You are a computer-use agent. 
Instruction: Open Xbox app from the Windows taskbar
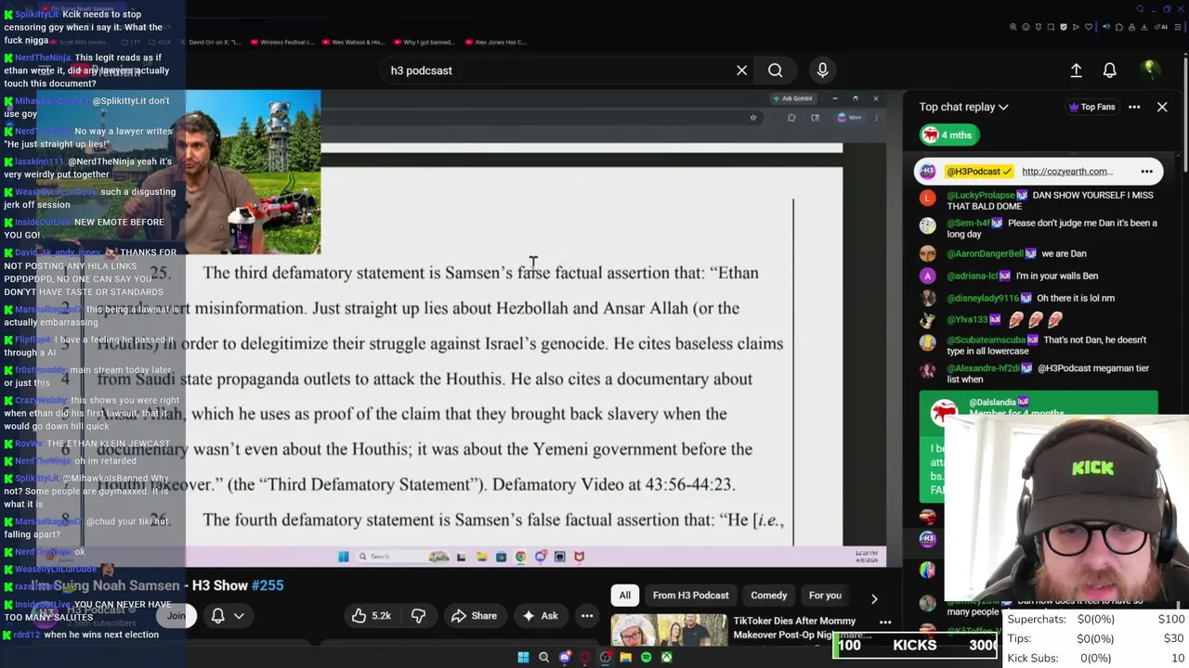(667, 657)
